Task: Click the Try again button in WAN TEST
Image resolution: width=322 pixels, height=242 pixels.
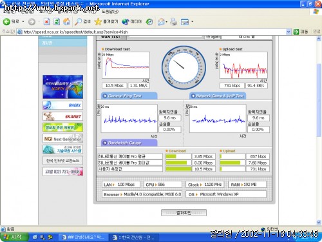Action: [x=213, y=37]
